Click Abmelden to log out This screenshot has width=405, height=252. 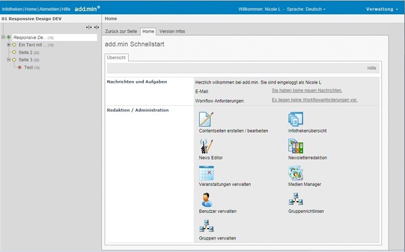point(49,9)
